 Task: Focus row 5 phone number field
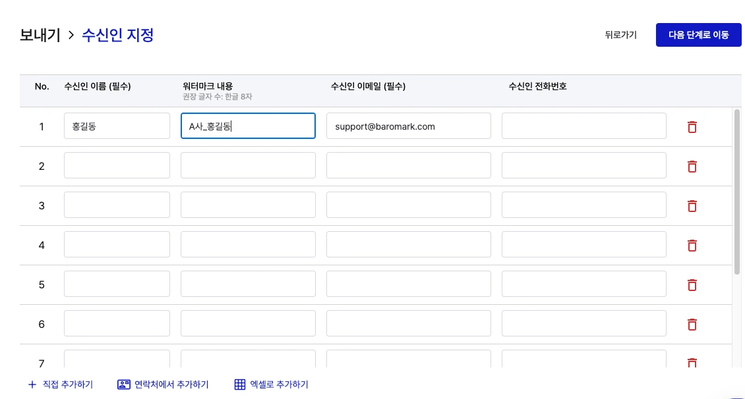584,284
